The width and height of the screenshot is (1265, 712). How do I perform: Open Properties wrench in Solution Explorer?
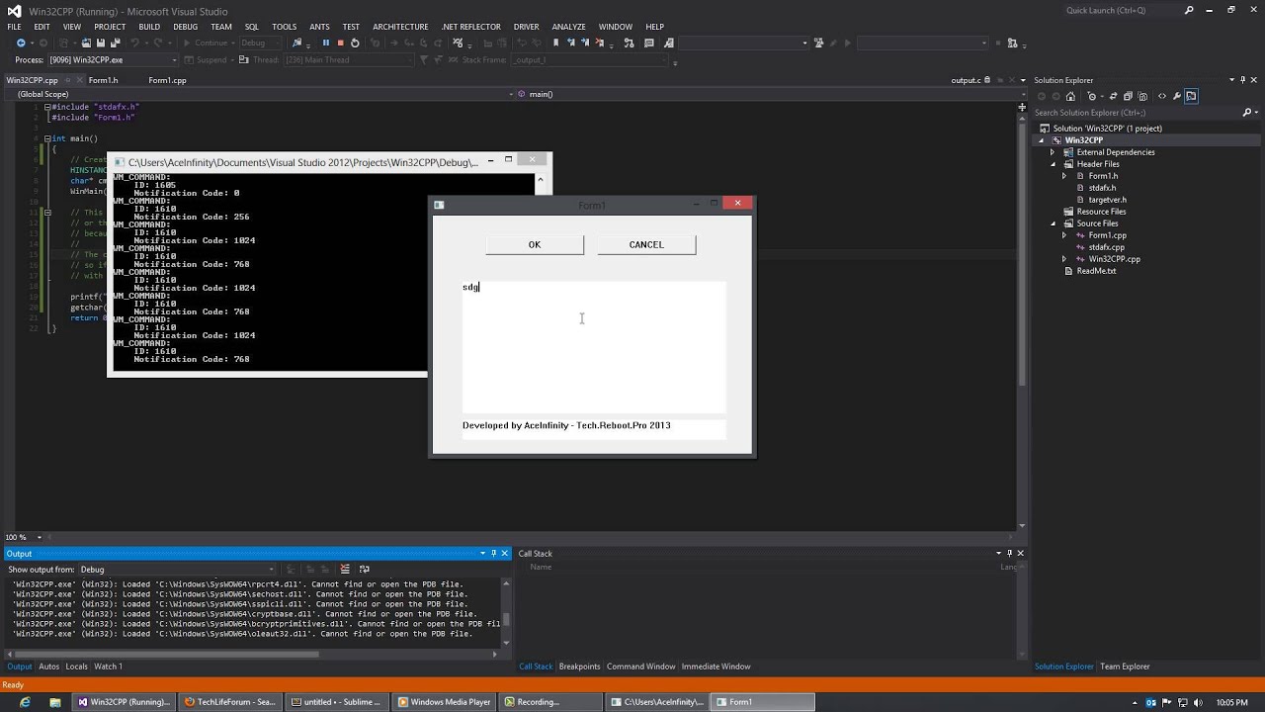(1176, 96)
